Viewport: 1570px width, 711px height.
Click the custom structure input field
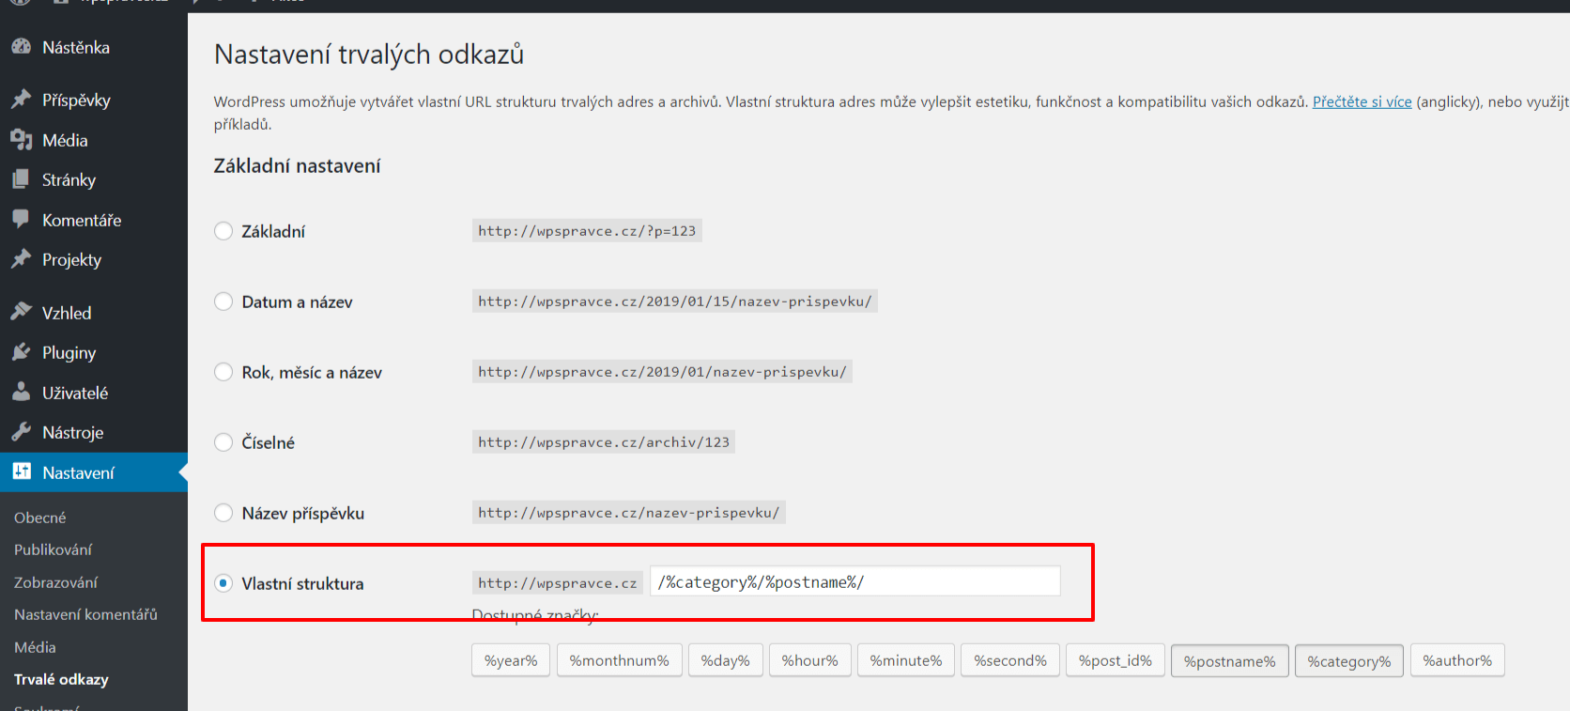pyautogui.click(x=855, y=581)
